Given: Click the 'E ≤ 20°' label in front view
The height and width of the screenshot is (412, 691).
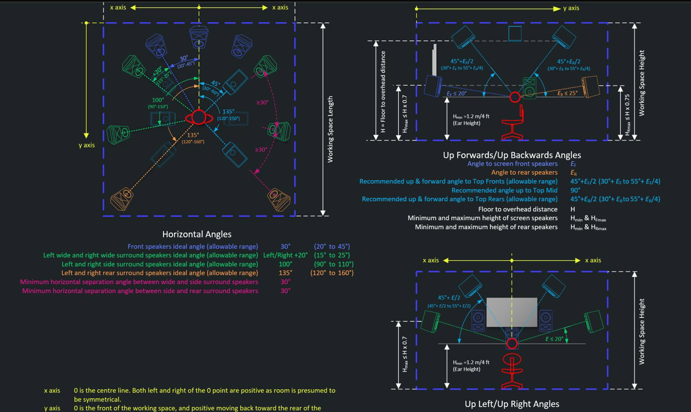Looking at the screenshot, I should tap(554, 339).
